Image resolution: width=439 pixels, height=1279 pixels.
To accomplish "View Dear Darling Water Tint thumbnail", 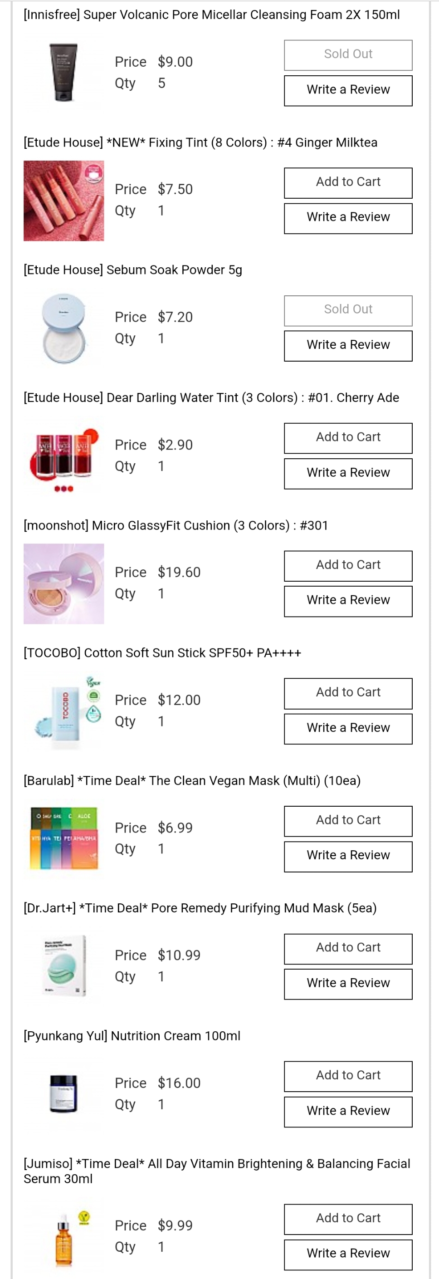I will 63,456.
